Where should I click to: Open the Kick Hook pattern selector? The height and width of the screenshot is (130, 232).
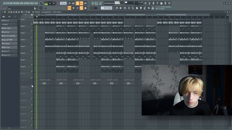[x=107, y=8]
